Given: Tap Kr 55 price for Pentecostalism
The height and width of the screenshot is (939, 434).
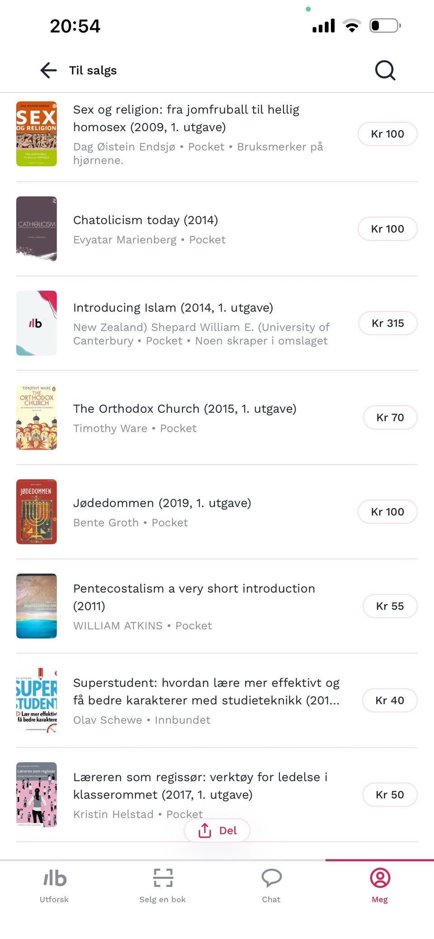Looking at the screenshot, I should (390, 606).
